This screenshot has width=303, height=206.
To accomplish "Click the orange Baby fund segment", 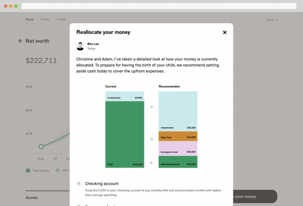I will (178, 136).
